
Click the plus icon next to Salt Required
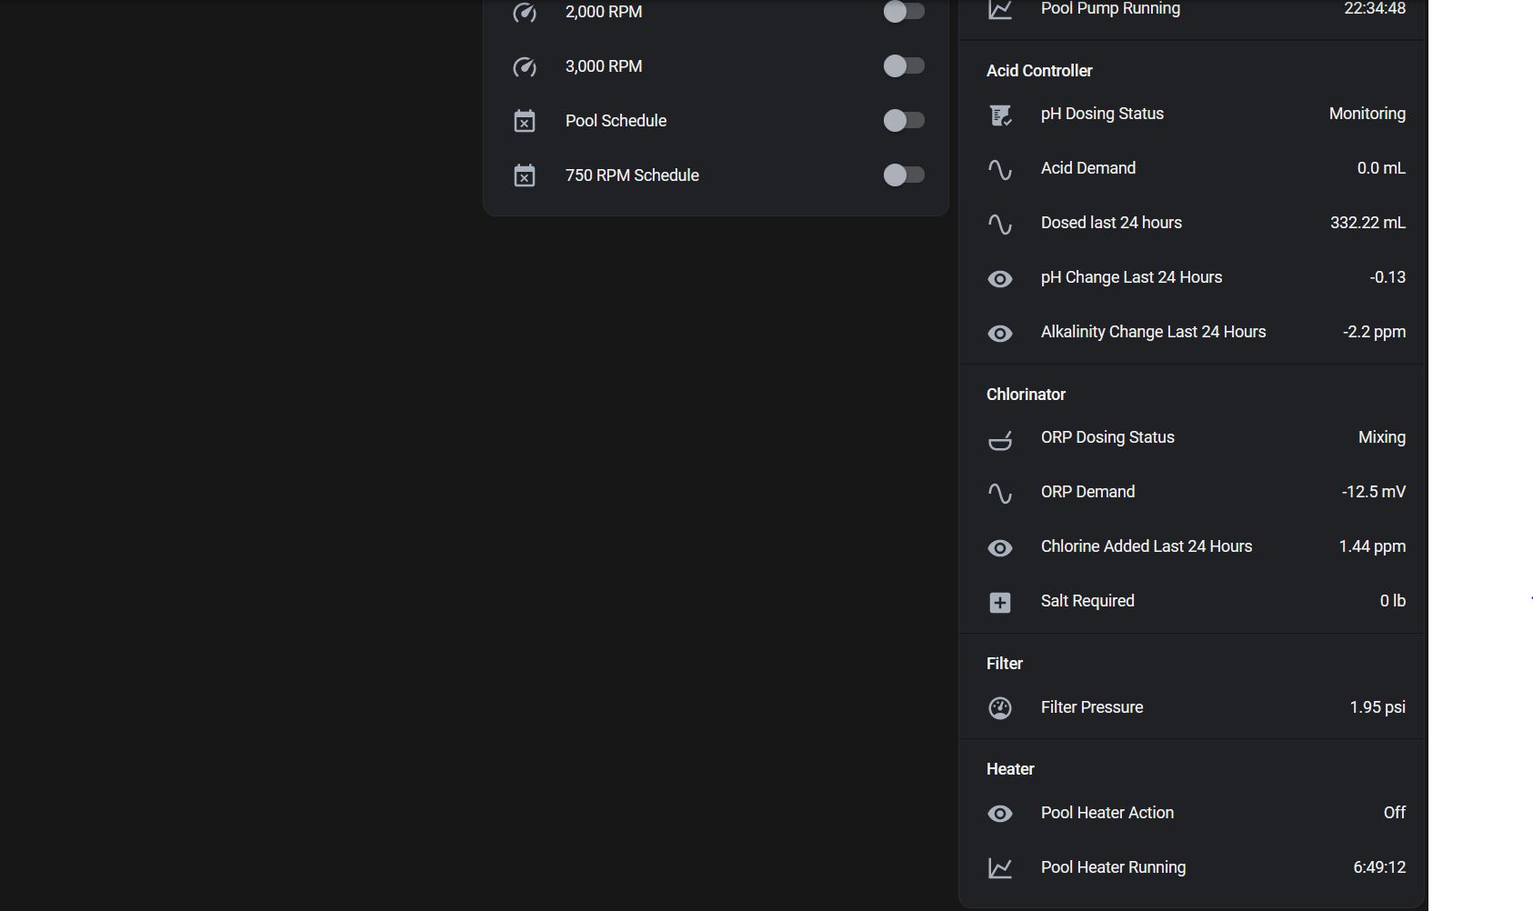(1000, 602)
